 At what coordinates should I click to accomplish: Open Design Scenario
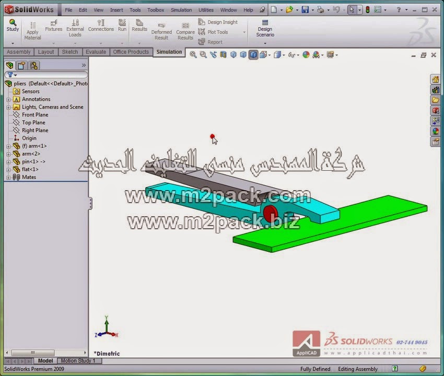pos(265,29)
